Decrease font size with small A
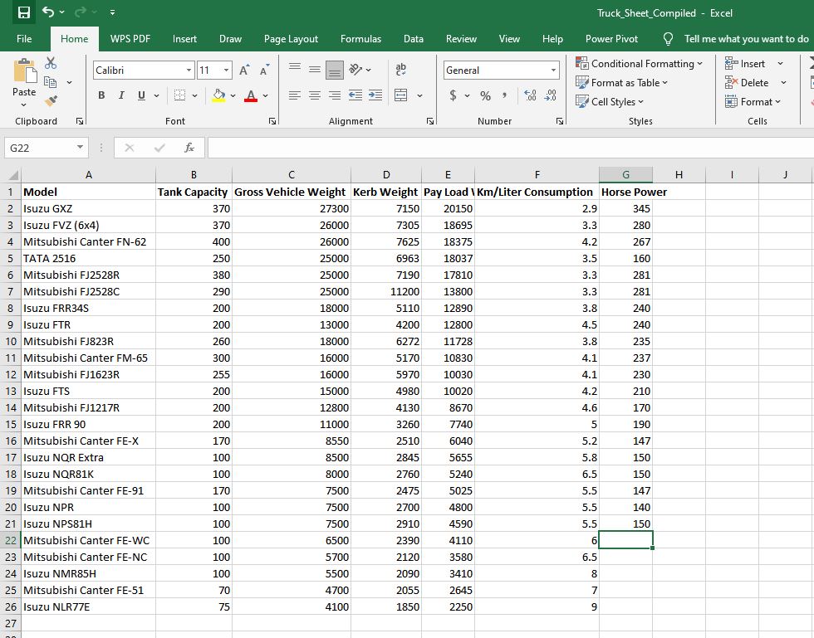This screenshot has width=814, height=638. [264, 70]
